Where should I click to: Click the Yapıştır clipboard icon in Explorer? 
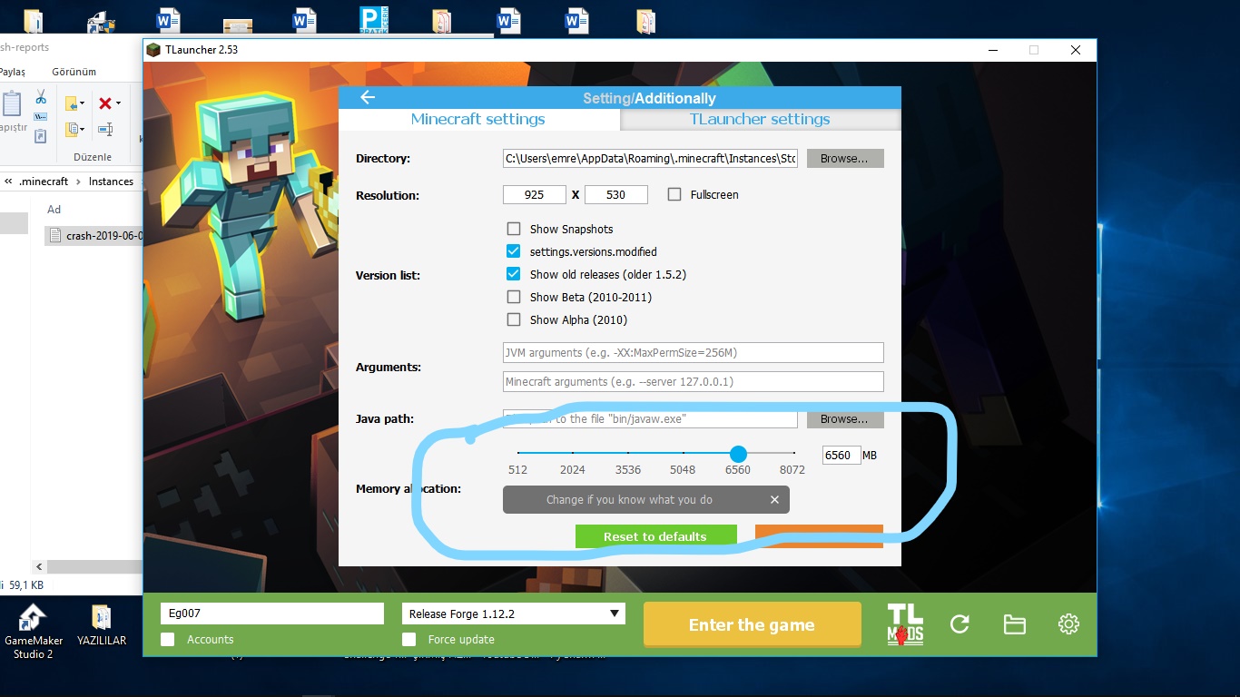click(11, 104)
